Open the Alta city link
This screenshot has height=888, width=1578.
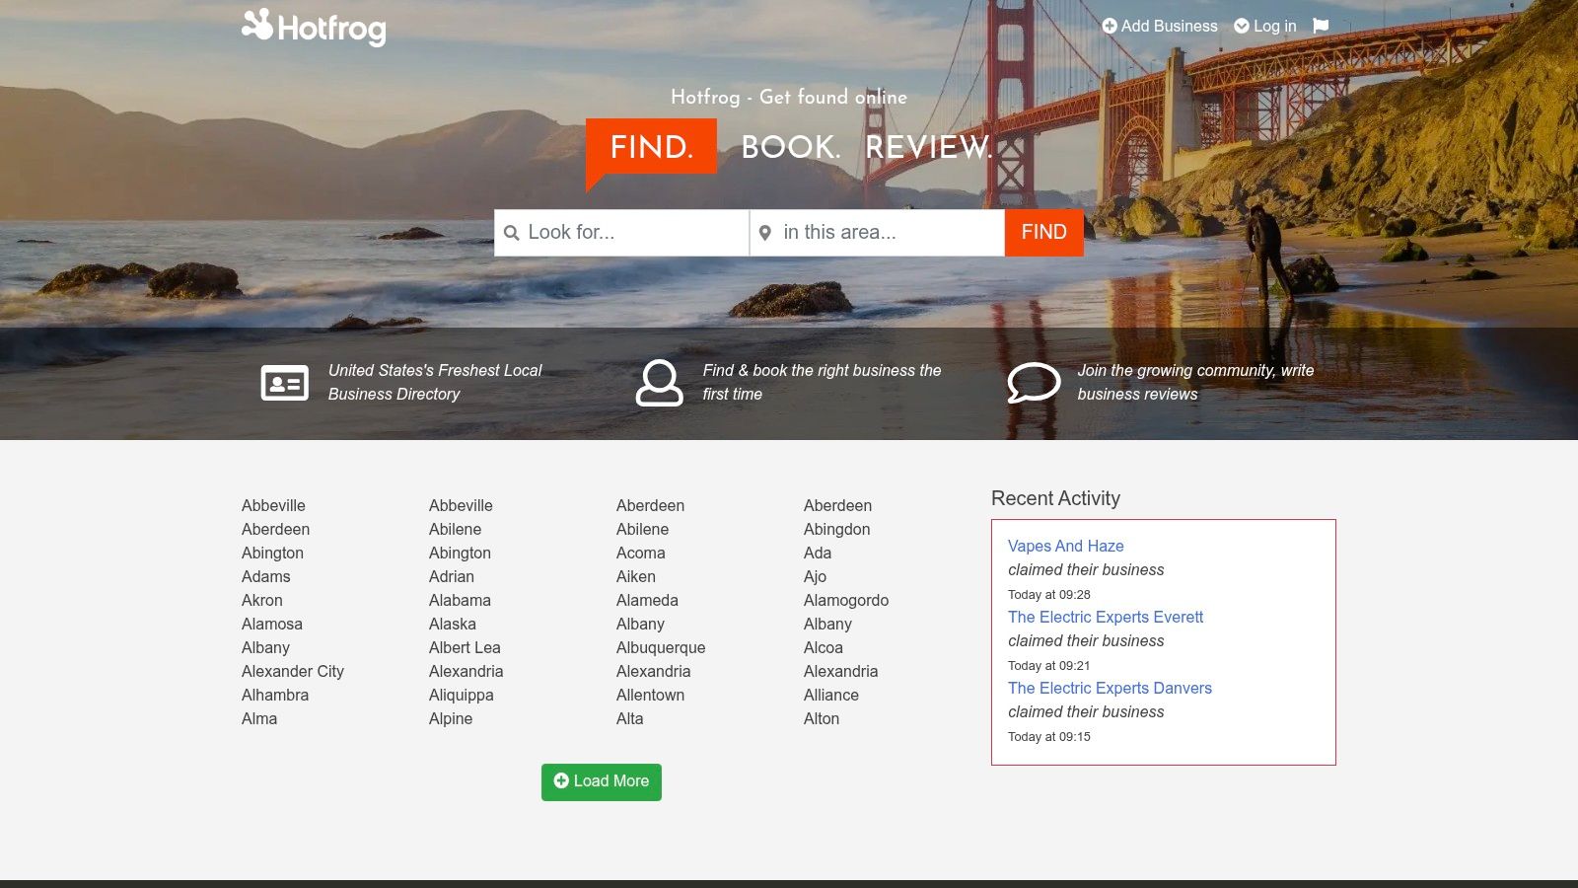tap(630, 718)
